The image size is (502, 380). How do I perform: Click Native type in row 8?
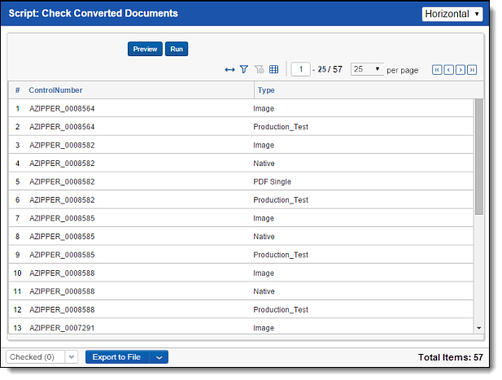coord(264,236)
